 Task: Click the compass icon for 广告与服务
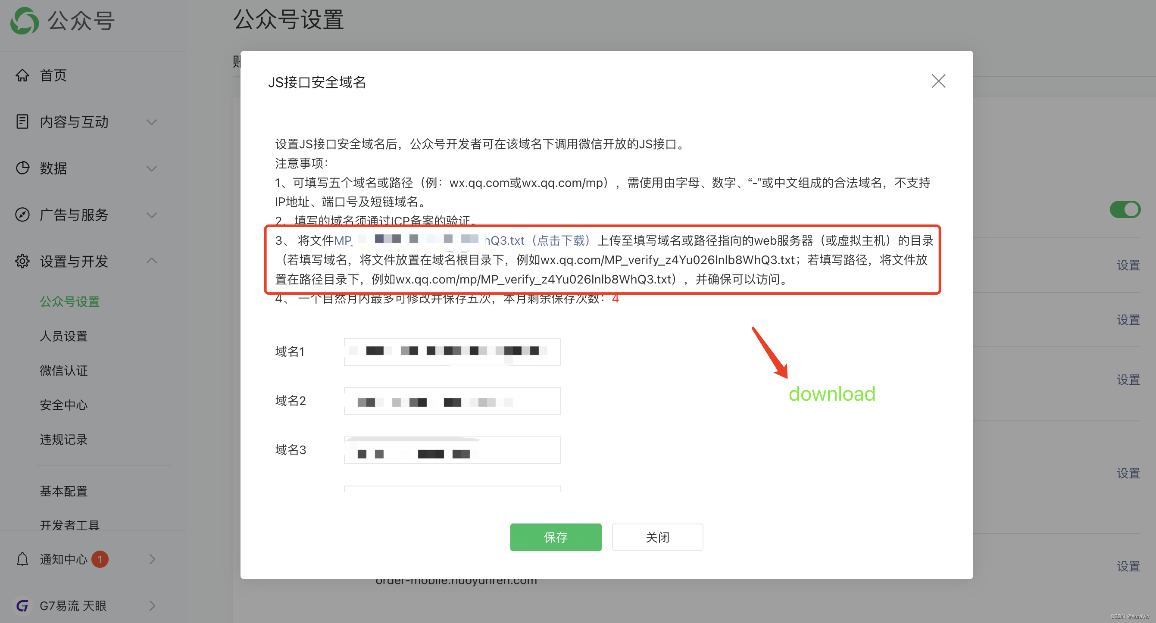22,215
